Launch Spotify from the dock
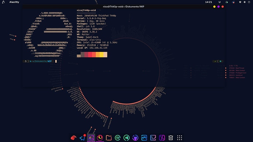 [118, 138]
